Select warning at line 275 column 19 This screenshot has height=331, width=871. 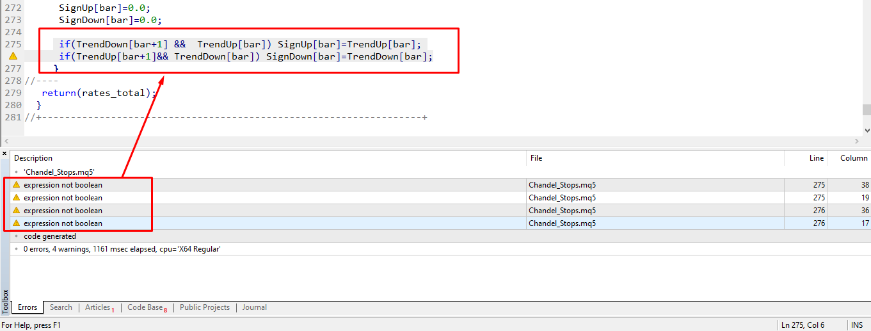(x=440, y=198)
